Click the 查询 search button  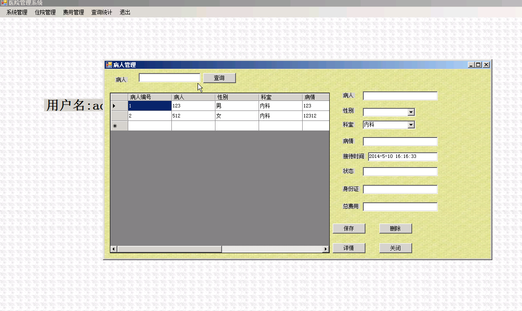[219, 78]
